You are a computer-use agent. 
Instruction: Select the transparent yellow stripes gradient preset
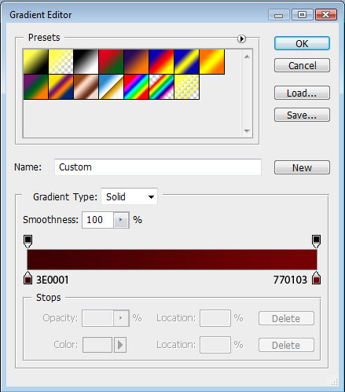[187, 87]
